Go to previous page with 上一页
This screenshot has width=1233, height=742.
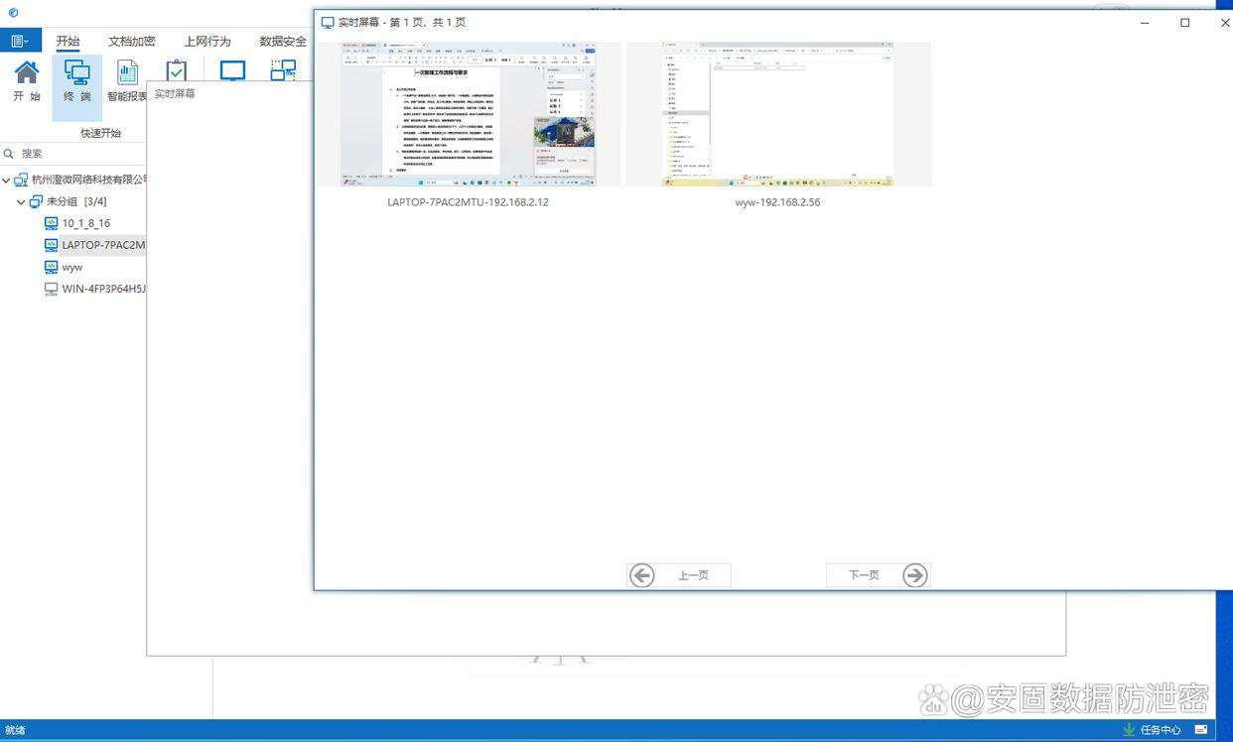[680, 575]
